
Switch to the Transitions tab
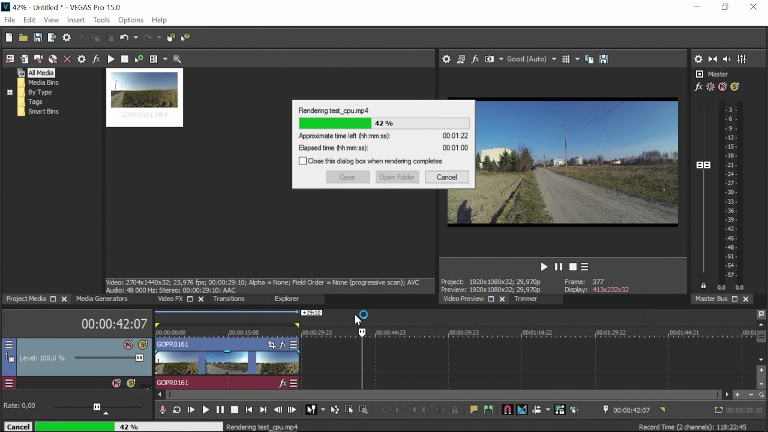229,299
